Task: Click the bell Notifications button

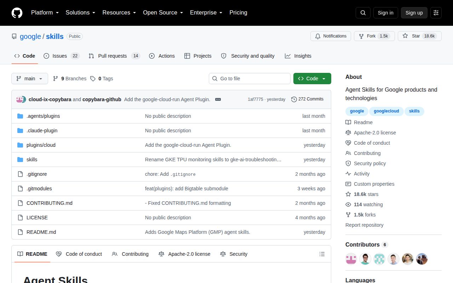Action: tap(331, 36)
